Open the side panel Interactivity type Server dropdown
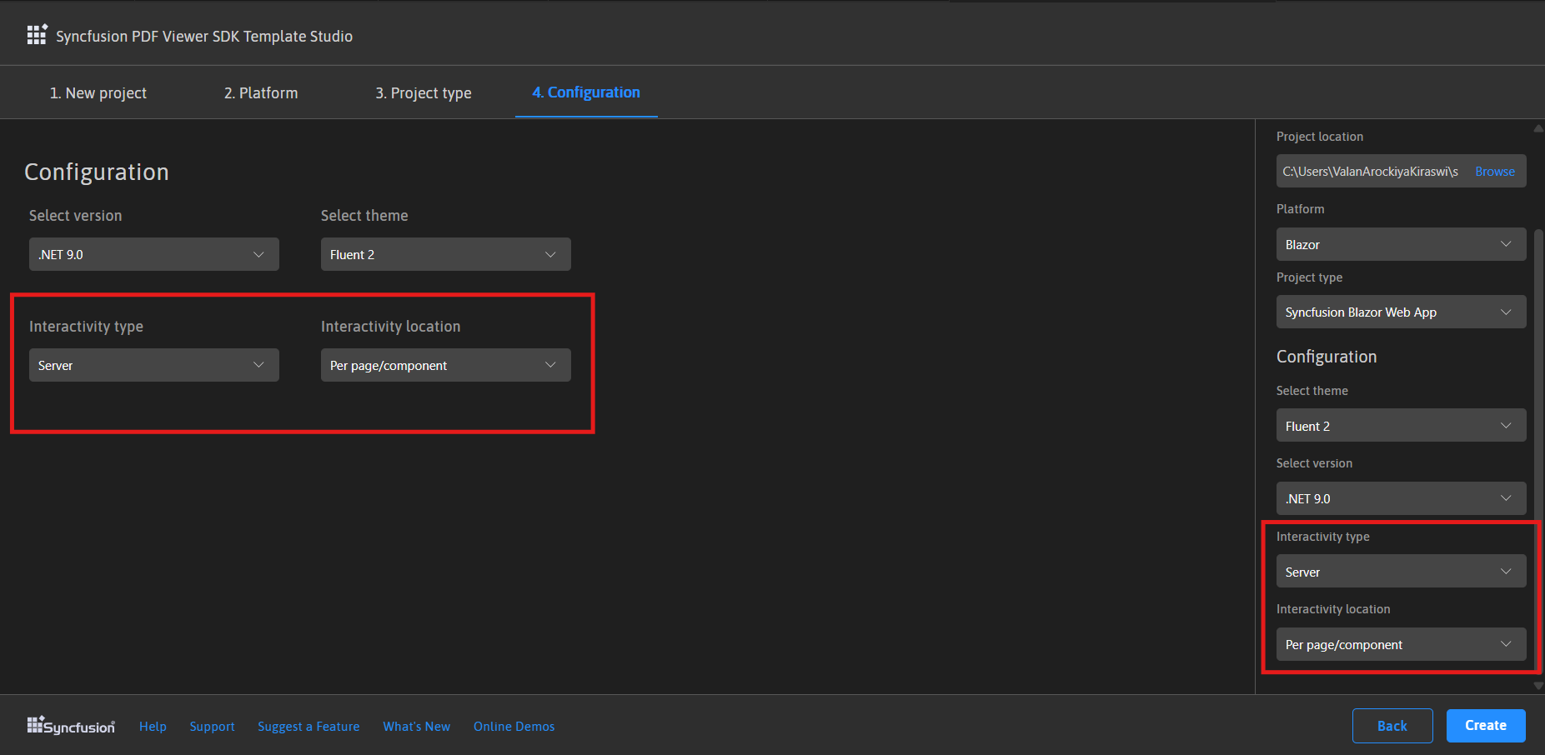 point(1401,571)
